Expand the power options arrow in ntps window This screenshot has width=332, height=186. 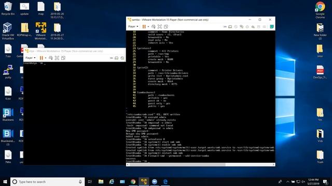click(46, 58)
